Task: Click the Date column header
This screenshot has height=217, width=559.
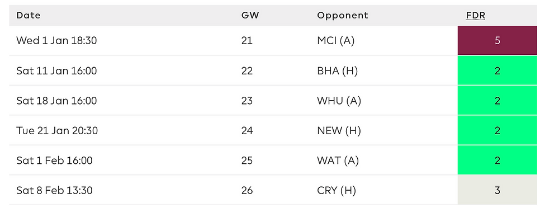Action: point(29,15)
